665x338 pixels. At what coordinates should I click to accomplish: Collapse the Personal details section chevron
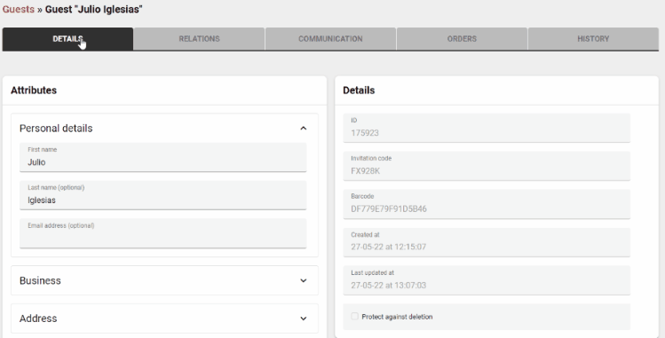(x=304, y=129)
